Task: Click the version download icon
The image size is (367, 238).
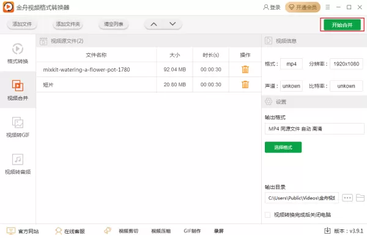Action: pos(327,231)
